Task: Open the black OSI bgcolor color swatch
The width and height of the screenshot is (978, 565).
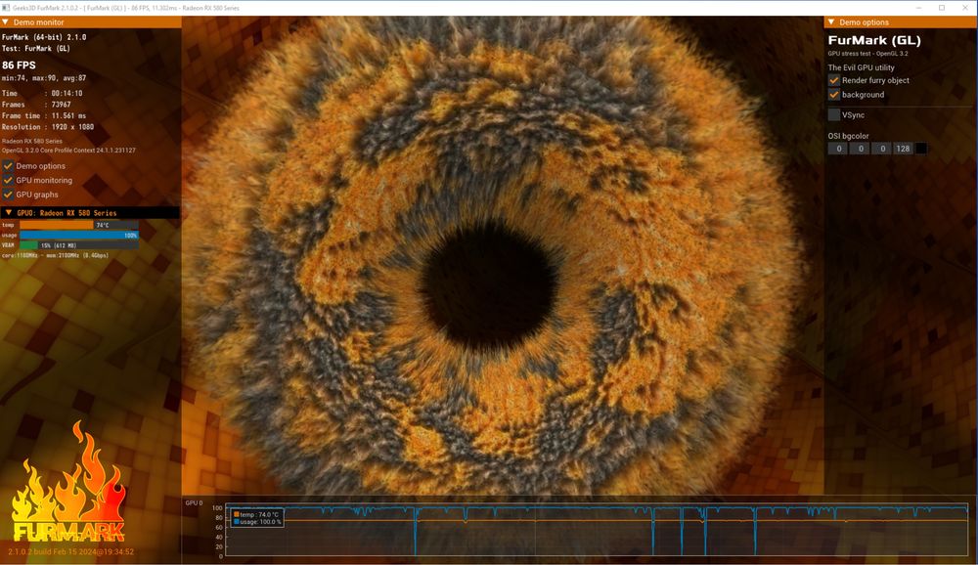Action: [920, 149]
